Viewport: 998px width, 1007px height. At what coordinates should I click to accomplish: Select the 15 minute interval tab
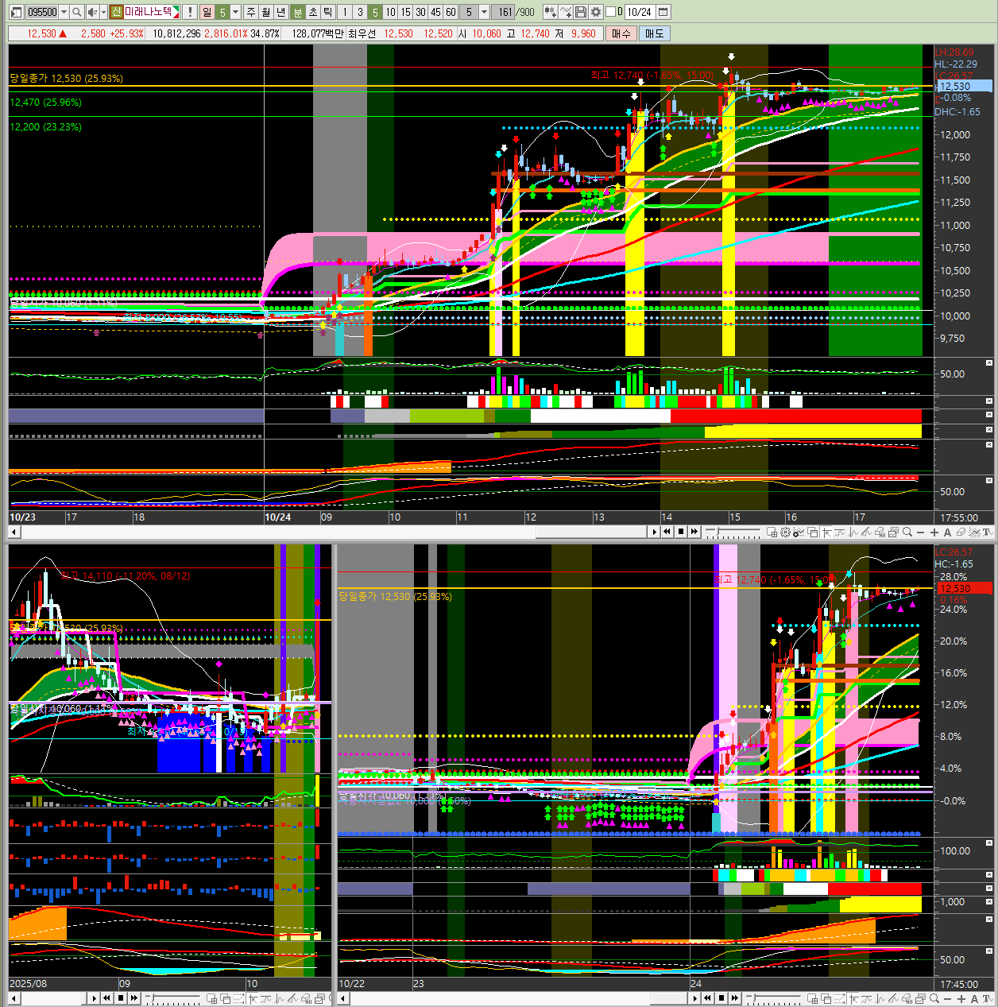click(x=405, y=12)
